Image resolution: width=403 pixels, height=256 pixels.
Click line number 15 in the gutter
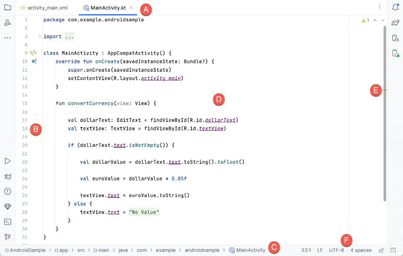coord(25,104)
